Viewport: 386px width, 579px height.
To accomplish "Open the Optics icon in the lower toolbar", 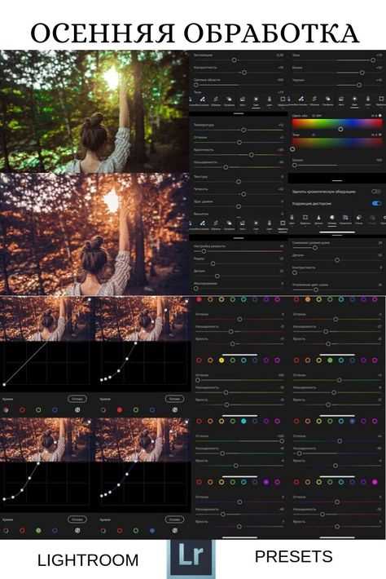I will 331,219.
